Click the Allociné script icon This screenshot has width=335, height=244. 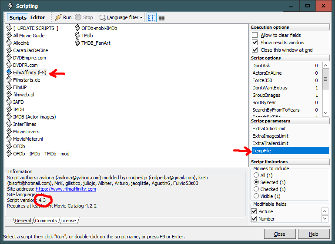(9, 43)
